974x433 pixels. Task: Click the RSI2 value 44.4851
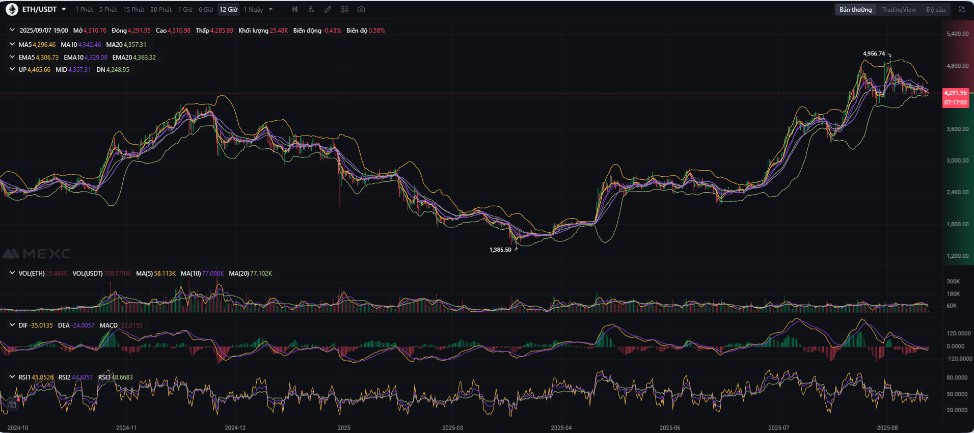point(83,377)
